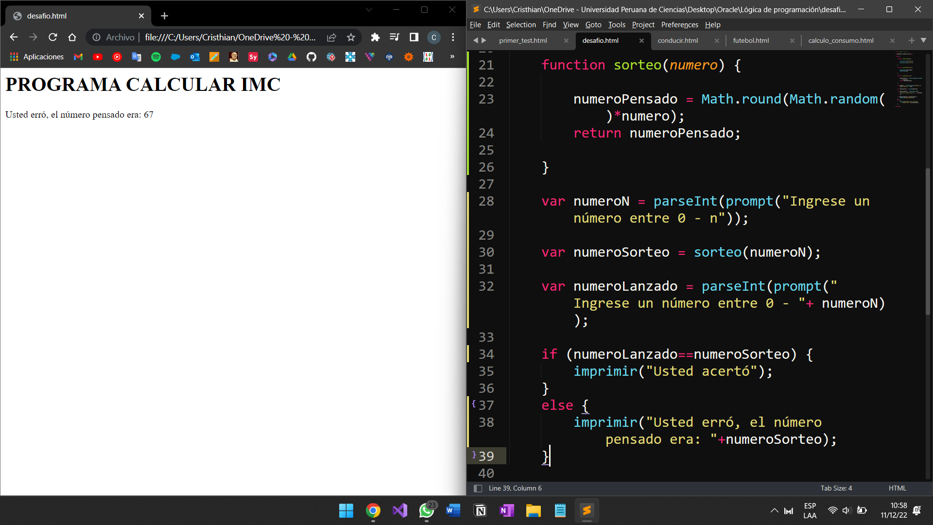Open Visual Studio from taskbar
Viewport: 933px width, 525px height.
pyautogui.click(x=400, y=510)
